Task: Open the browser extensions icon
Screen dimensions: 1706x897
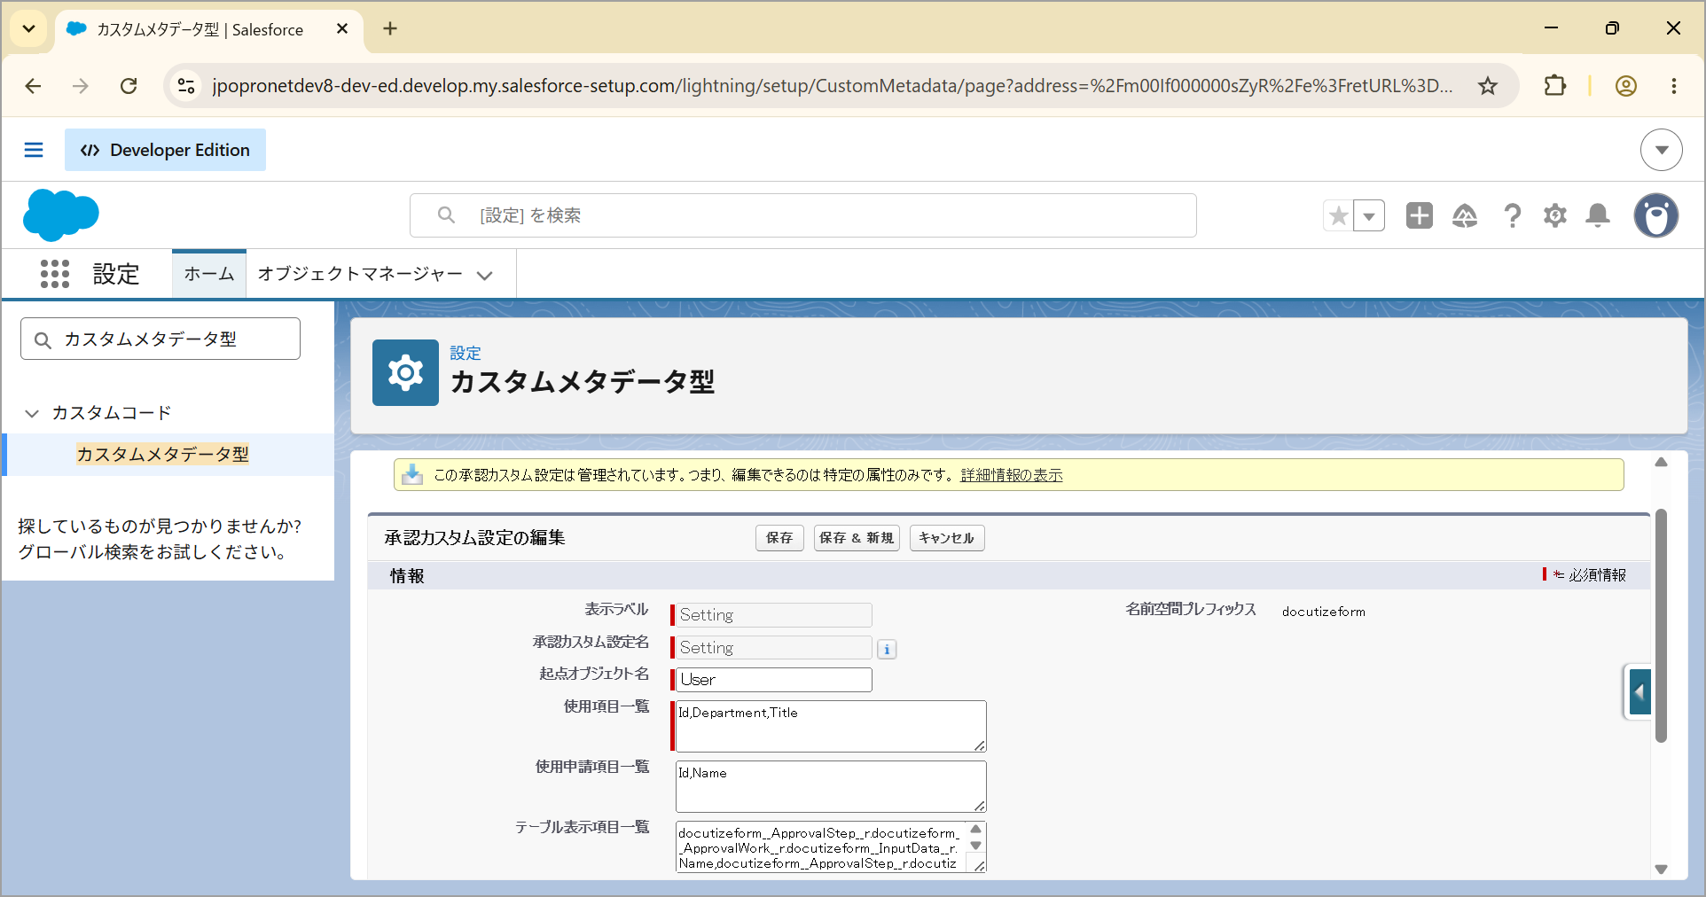Action: pyautogui.click(x=1555, y=86)
